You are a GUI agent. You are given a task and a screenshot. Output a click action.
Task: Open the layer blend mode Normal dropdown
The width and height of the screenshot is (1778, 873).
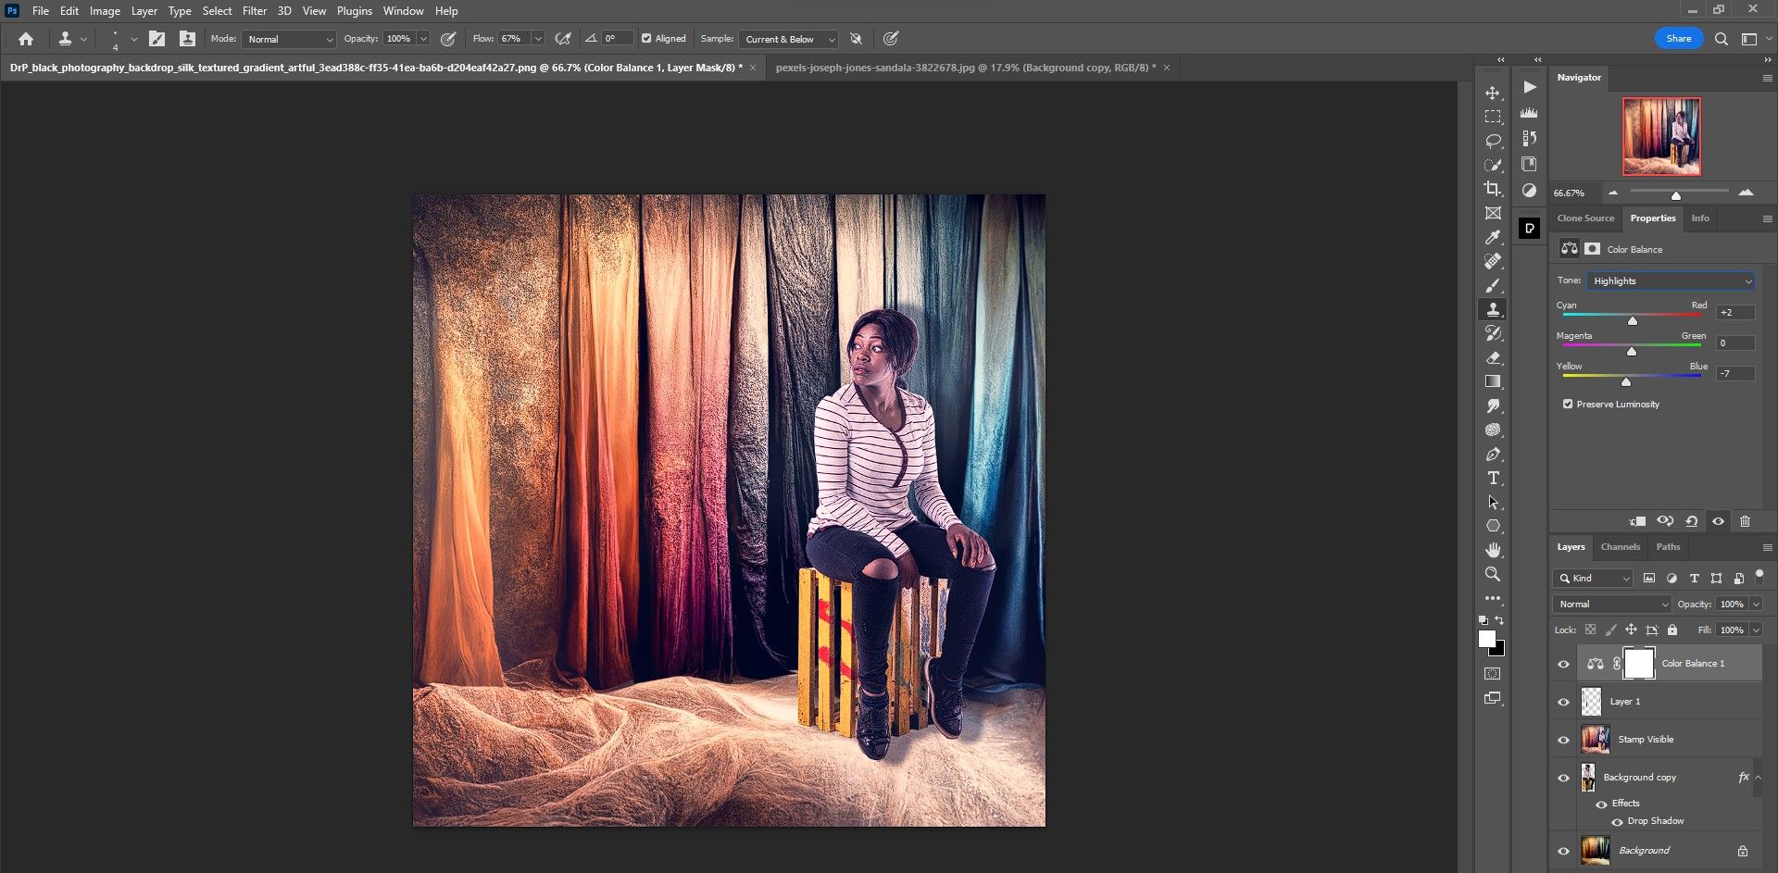pos(1611,605)
